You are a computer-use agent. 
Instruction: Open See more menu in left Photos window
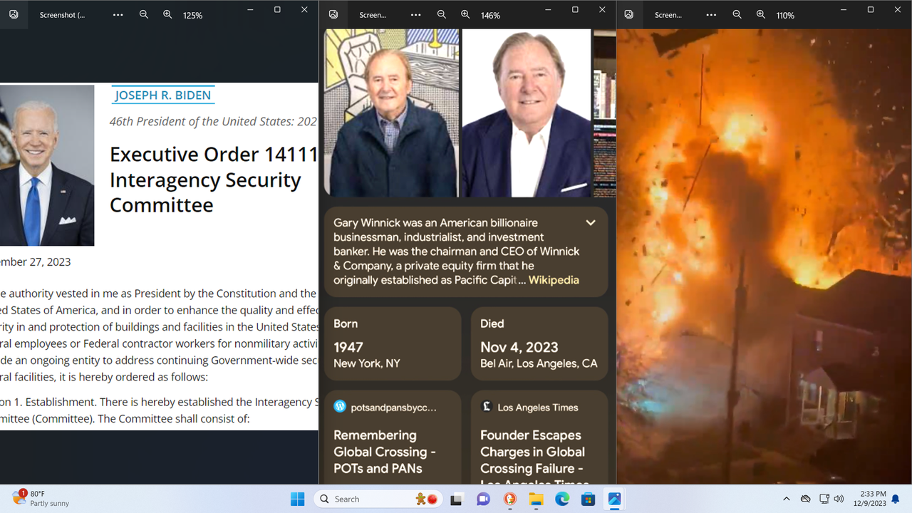pyautogui.click(x=118, y=14)
